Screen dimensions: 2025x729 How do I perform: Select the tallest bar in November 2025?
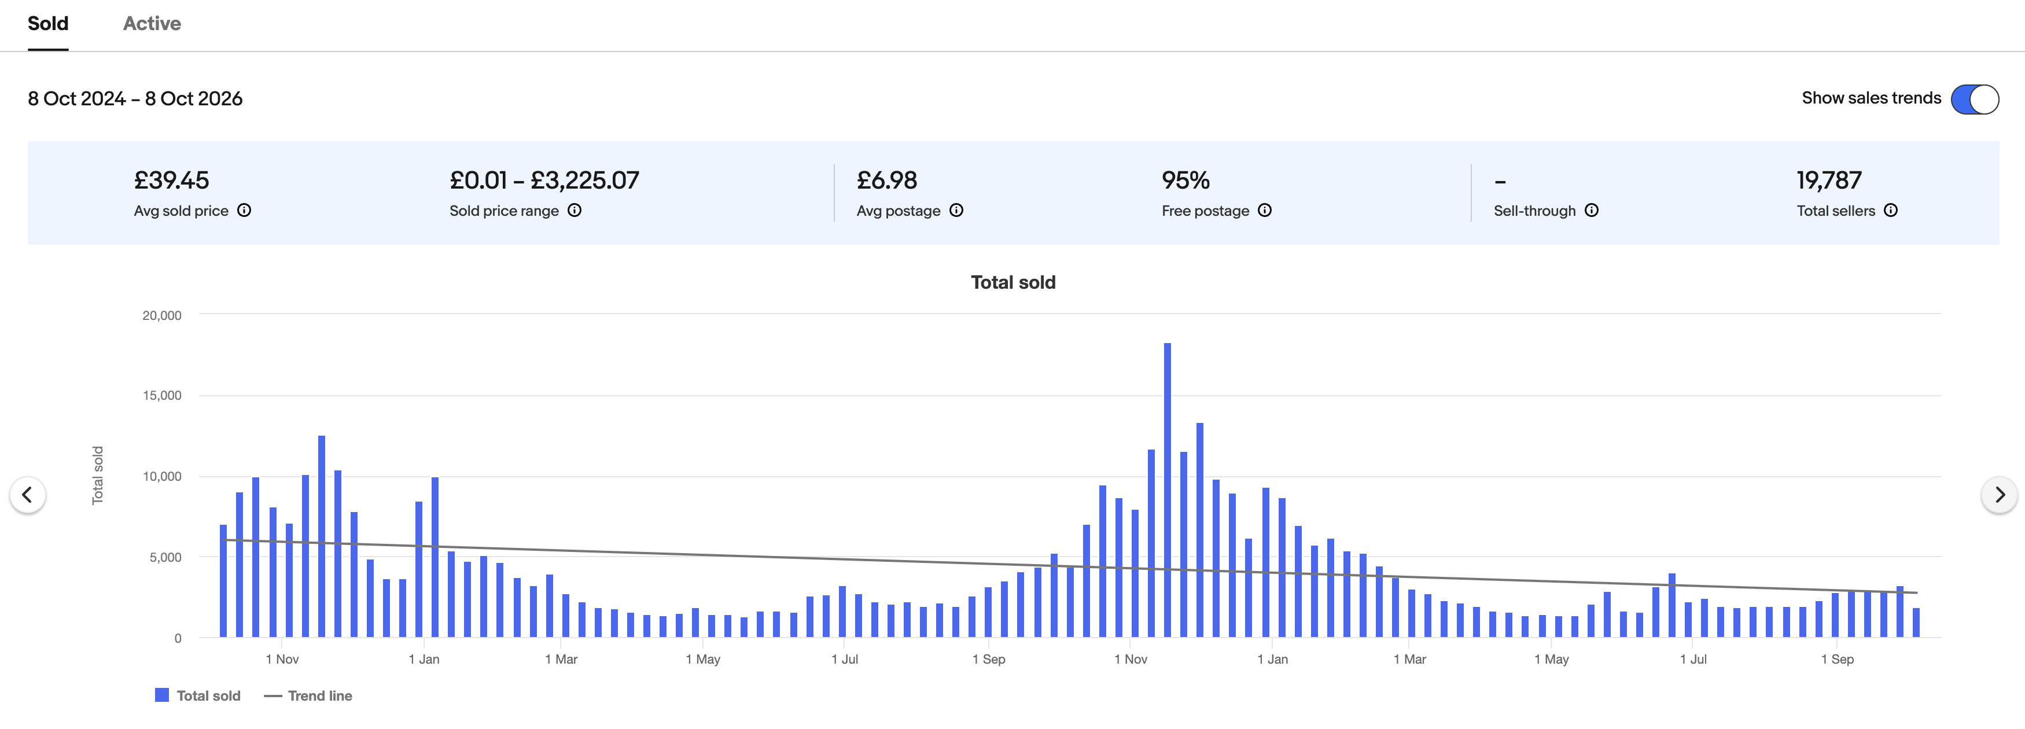click(1168, 490)
